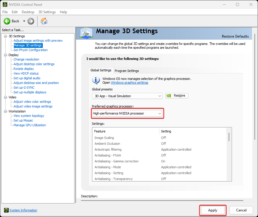Image resolution: width=258 pixels, height=217 pixels.
Task: Click the settings list scrollbar thumb
Action: click(x=229, y=137)
